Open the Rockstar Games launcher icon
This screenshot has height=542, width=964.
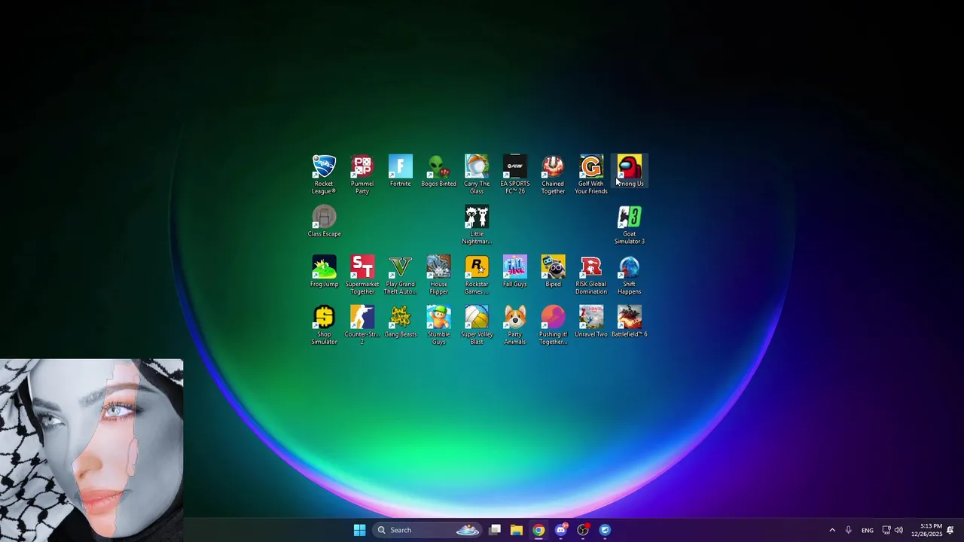click(x=477, y=276)
